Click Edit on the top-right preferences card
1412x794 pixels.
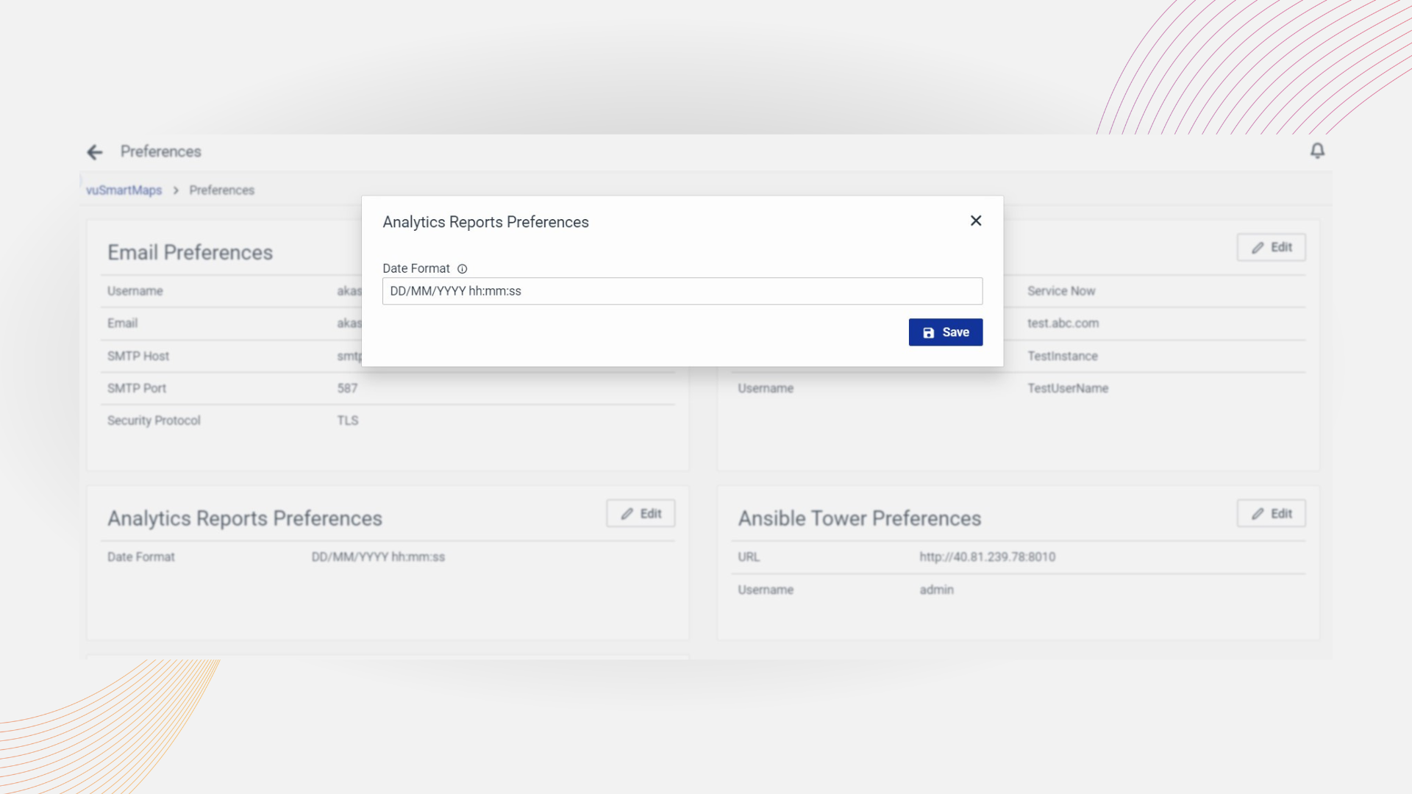(x=1271, y=248)
